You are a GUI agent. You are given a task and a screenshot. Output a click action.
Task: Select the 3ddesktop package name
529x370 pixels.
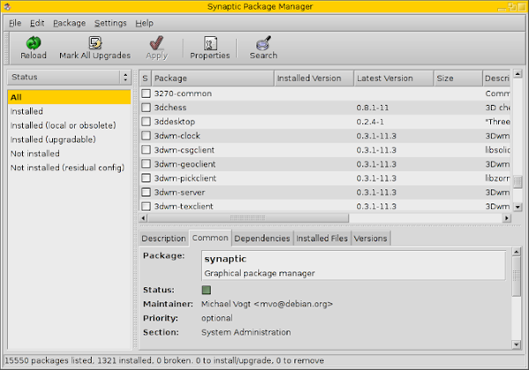175,122
